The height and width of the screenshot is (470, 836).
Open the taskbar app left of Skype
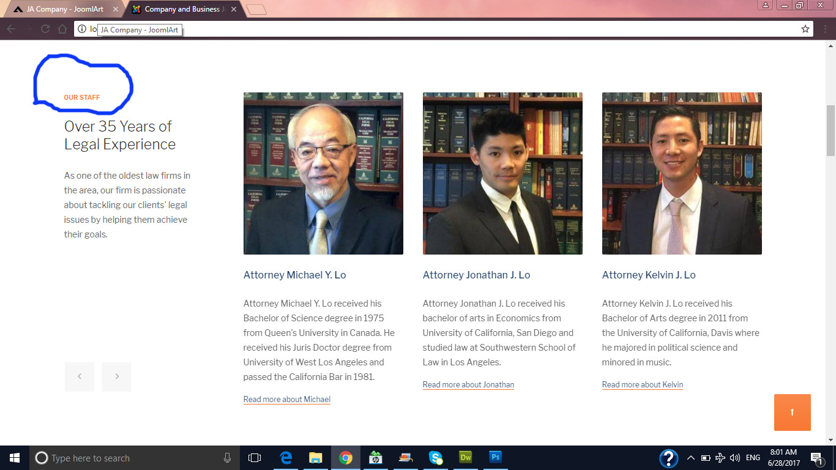pos(406,458)
